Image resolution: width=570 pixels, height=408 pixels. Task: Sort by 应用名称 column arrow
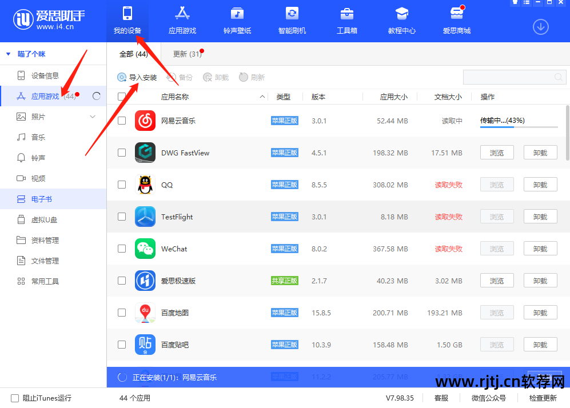[262, 97]
